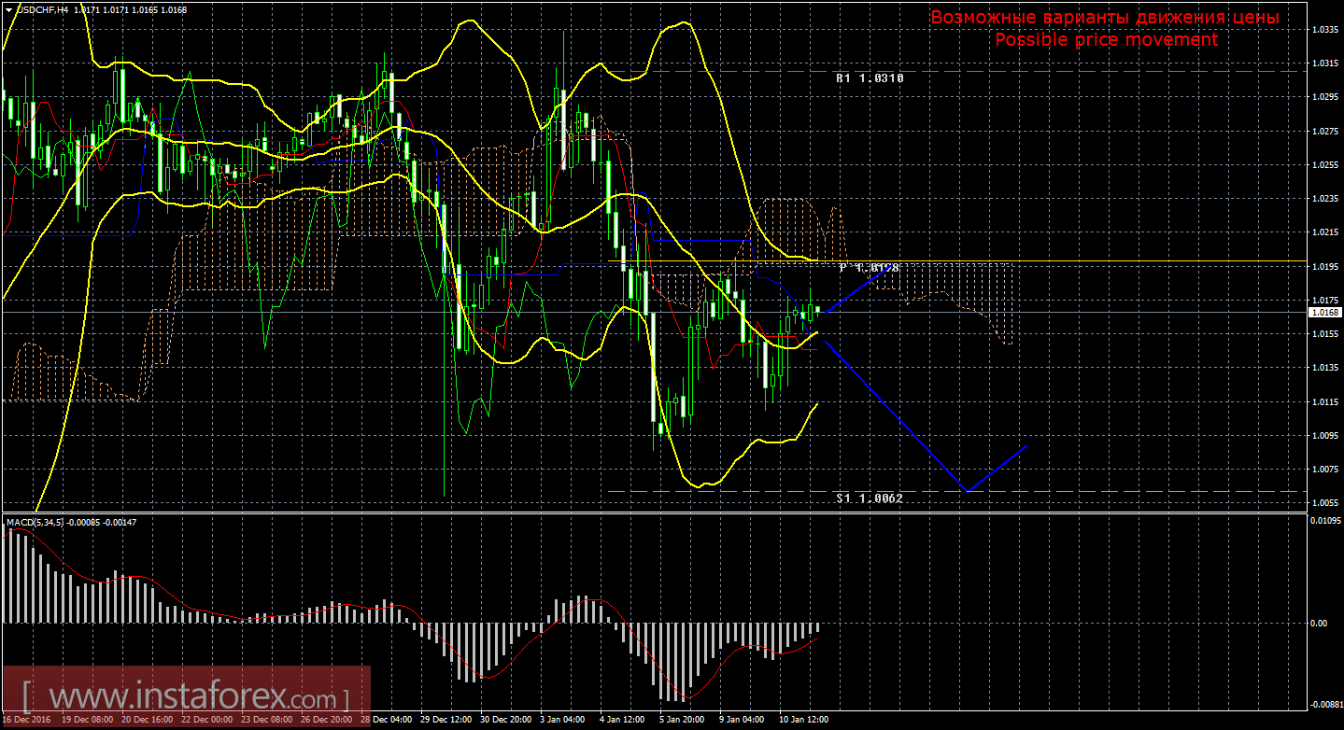Click the current price tag 1.0168
This screenshot has height=730, width=1344.
click(x=1323, y=313)
